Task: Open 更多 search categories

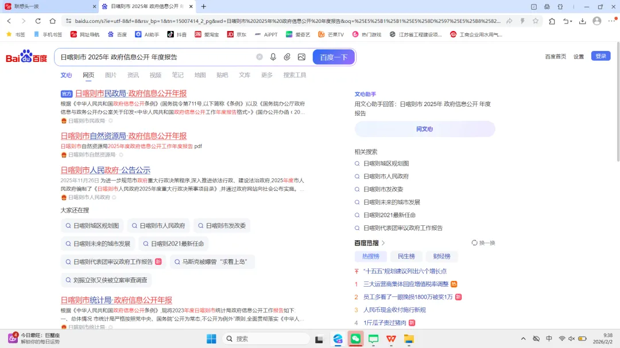Action: click(267, 75)
